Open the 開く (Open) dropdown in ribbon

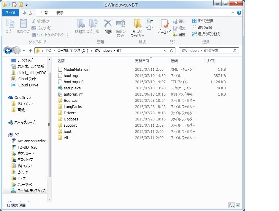click(x=180, y=21)
